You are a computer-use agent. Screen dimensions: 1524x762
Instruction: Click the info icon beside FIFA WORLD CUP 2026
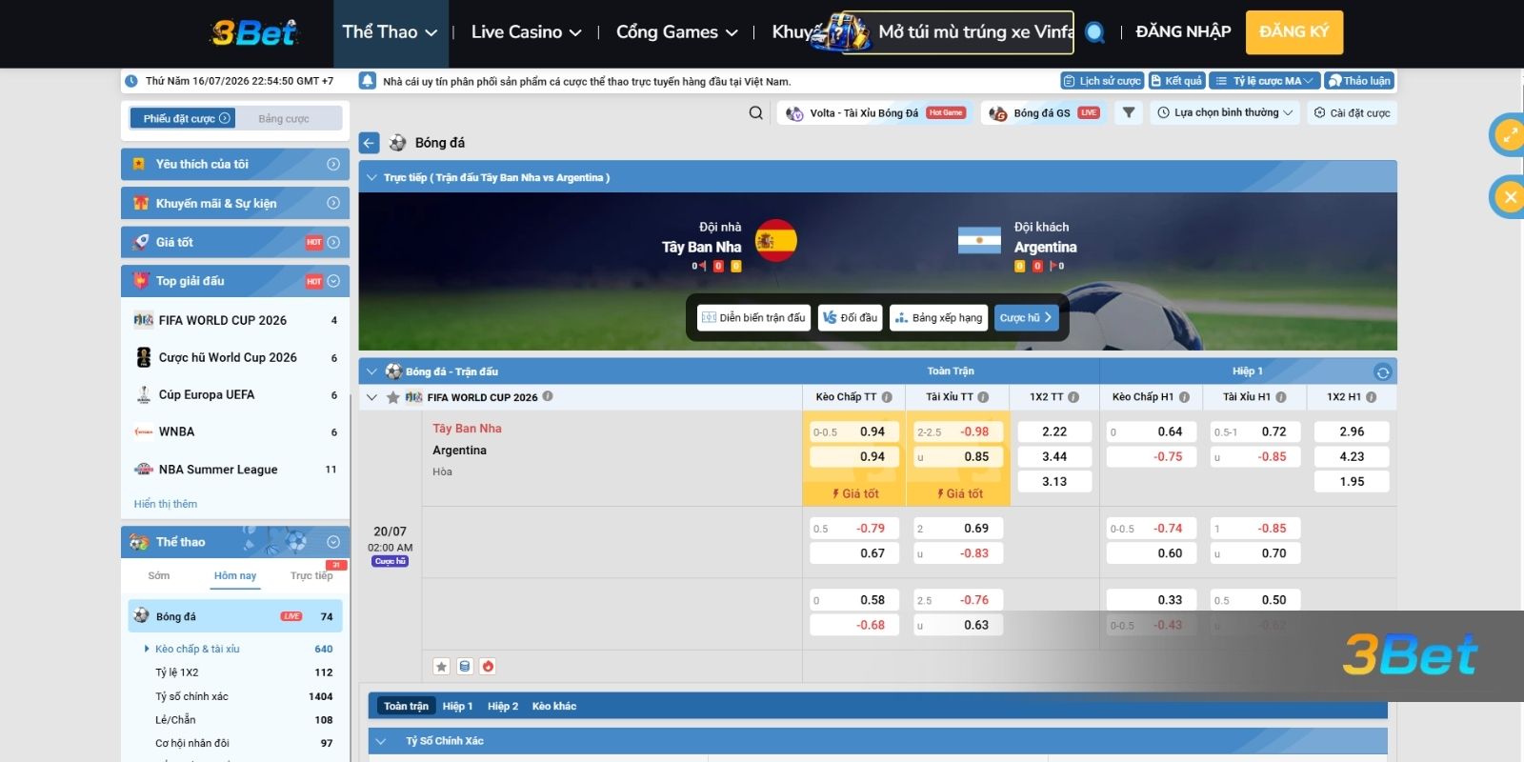548,396
